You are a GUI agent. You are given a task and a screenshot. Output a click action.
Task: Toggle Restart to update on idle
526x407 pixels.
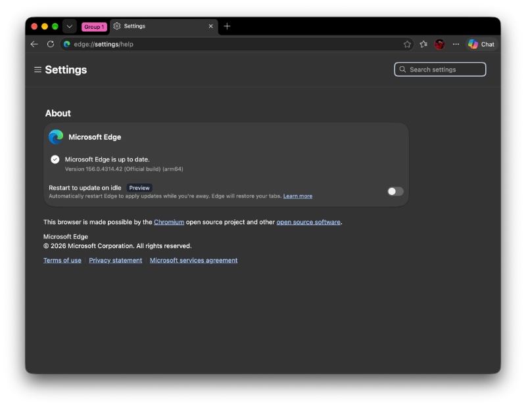pyautogui.click(x=395, y=191)
